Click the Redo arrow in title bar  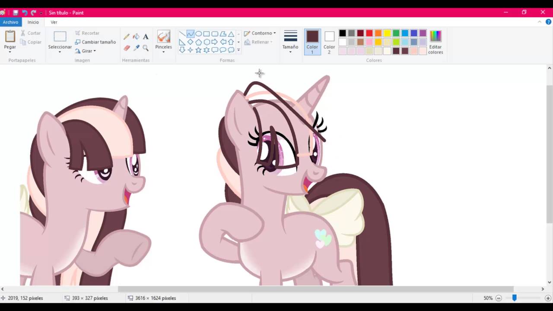click(x=33, y=13)
